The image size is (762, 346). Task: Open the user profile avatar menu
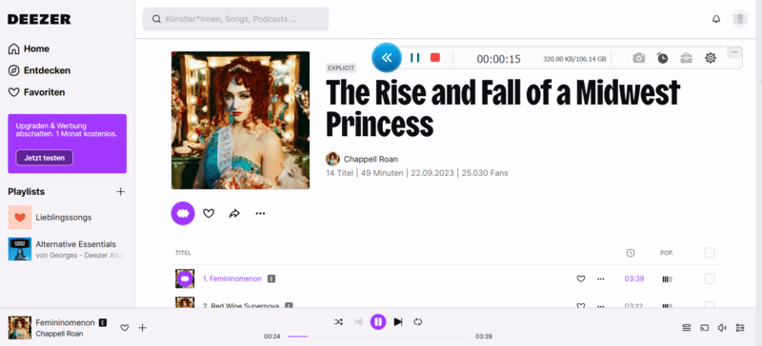(741, 19)
